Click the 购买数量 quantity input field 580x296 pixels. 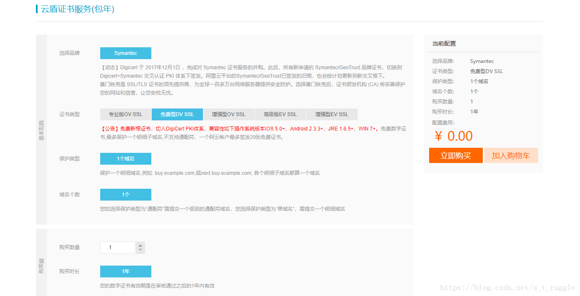118,247
